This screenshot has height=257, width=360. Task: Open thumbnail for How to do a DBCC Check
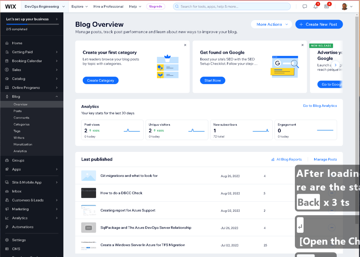tap(89, 193)
